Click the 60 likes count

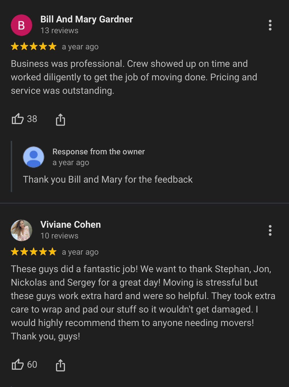tap(32, 365)
